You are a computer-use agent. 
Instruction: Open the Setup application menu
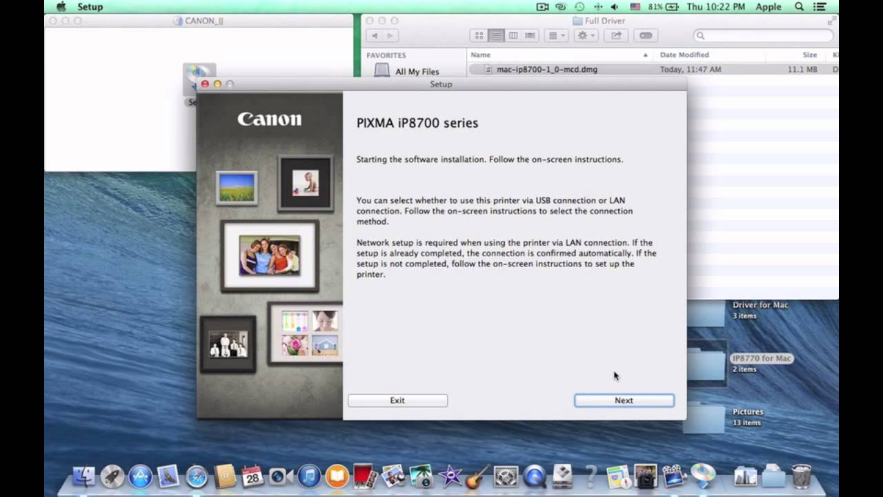point(90,7)
